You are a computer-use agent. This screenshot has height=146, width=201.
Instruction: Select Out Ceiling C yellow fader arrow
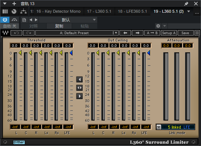108,53
